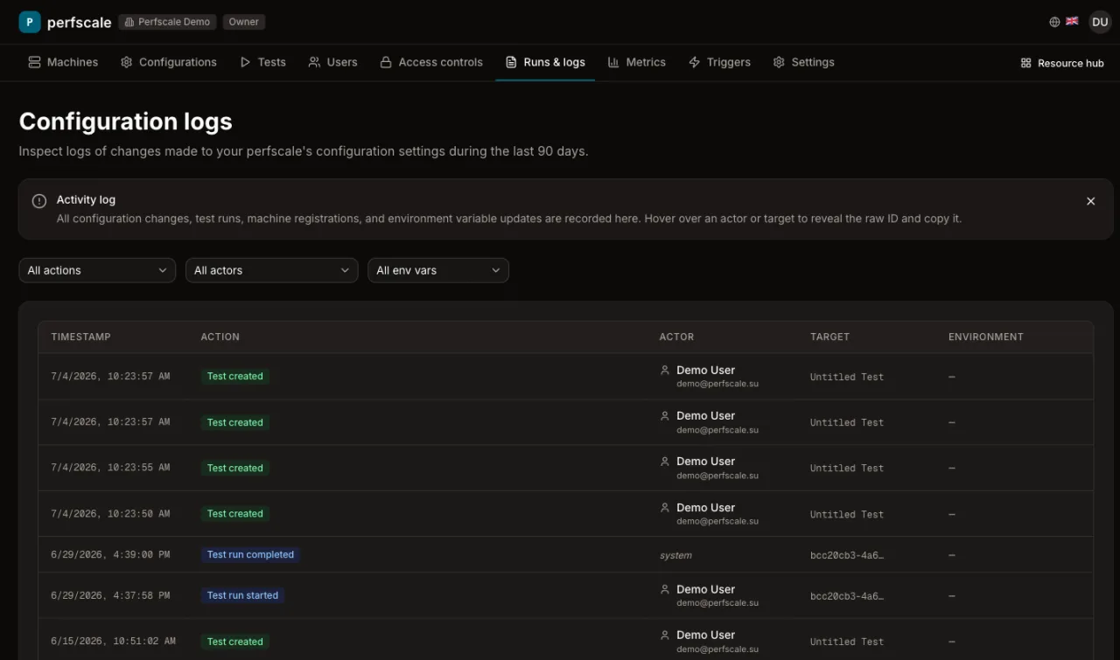The width and height of the screenshot is (1120, 660).
Task: Click actor person icon in 10:23:55 AM row
Action: point(665,462)
